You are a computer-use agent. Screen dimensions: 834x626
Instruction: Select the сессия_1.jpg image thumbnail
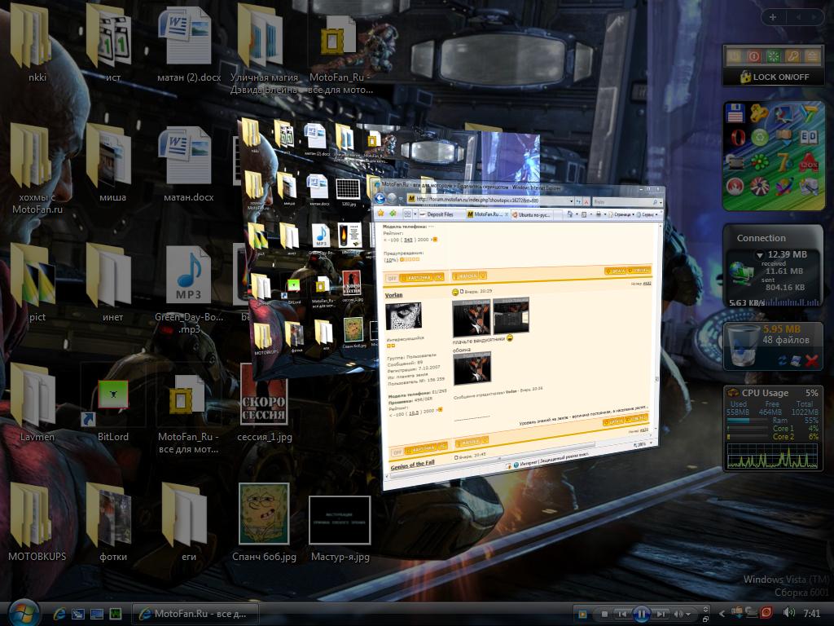[264, 395]
